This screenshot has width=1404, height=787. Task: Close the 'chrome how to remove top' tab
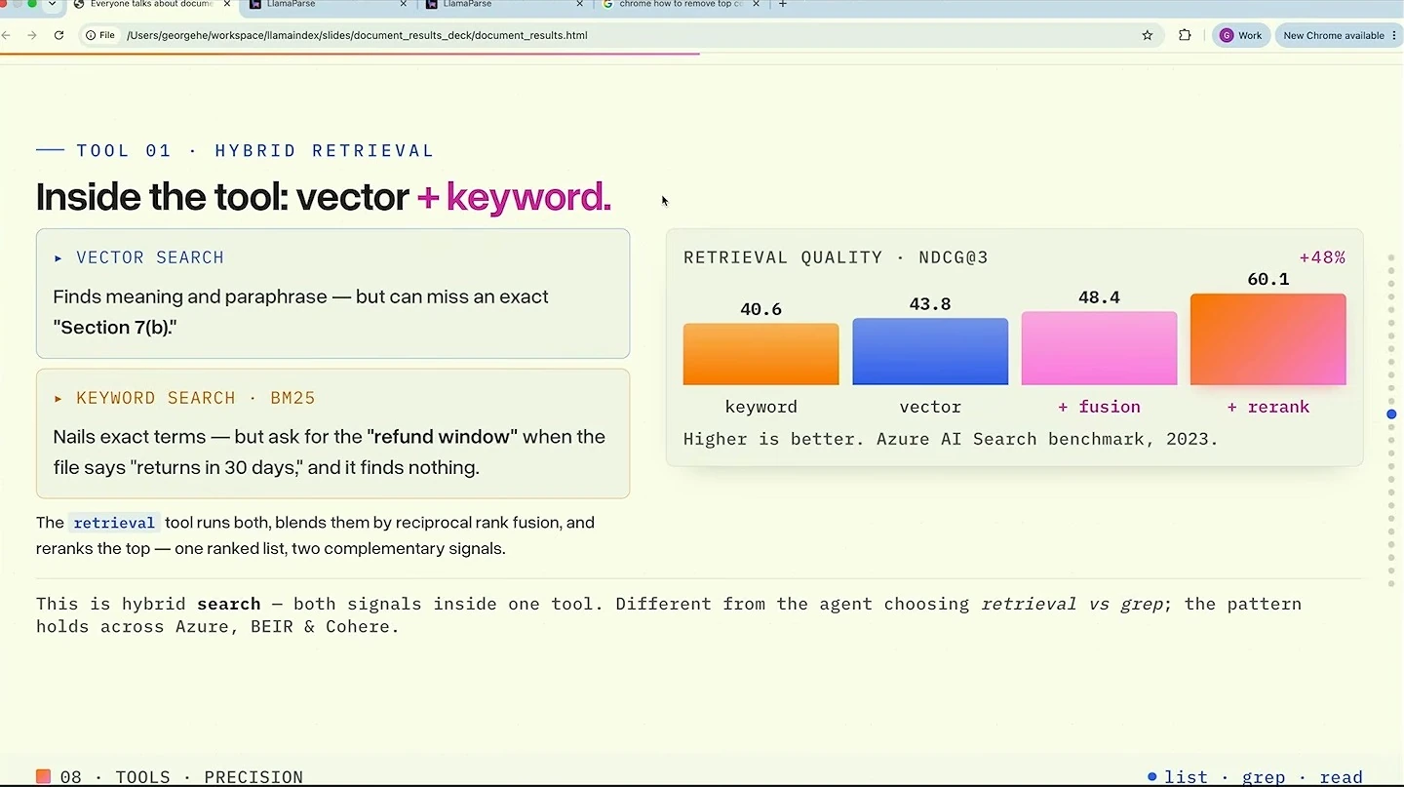tap(756, 5)
